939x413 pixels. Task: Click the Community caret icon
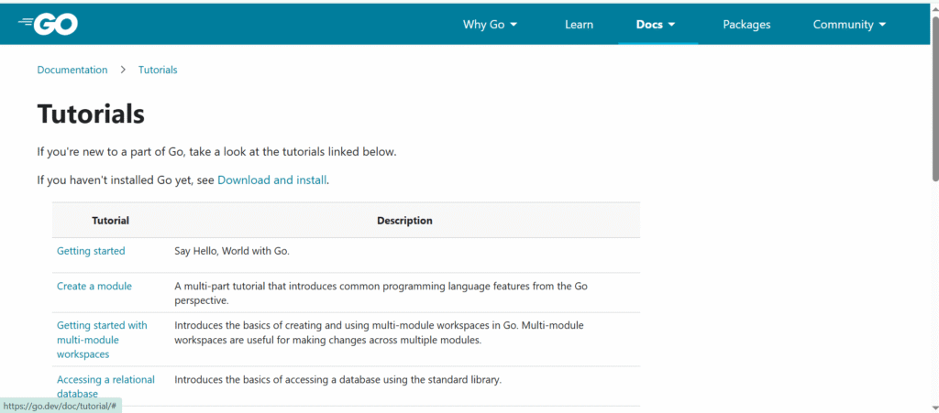[883, 25]
